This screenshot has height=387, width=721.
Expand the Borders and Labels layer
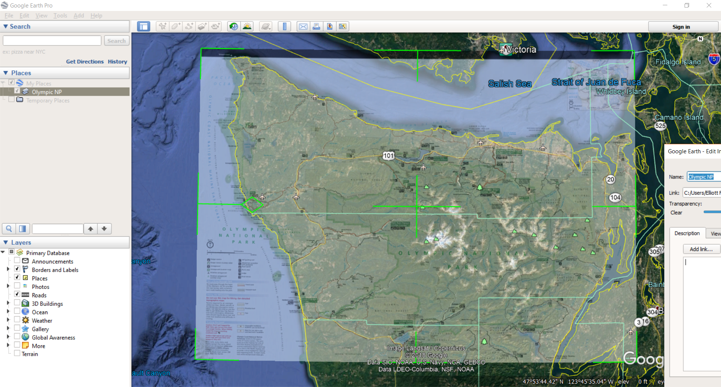click(8, 269)
